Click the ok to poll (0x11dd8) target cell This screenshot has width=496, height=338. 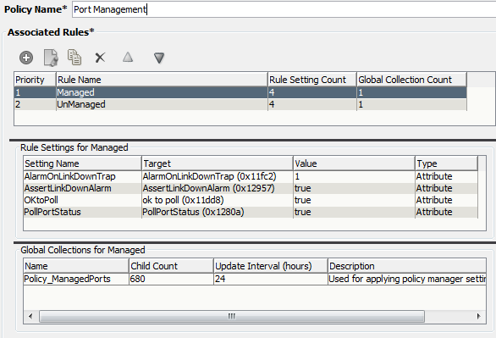[217, 200]
